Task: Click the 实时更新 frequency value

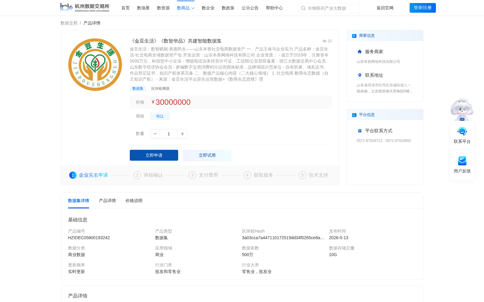Action: (x=77, y=271)
